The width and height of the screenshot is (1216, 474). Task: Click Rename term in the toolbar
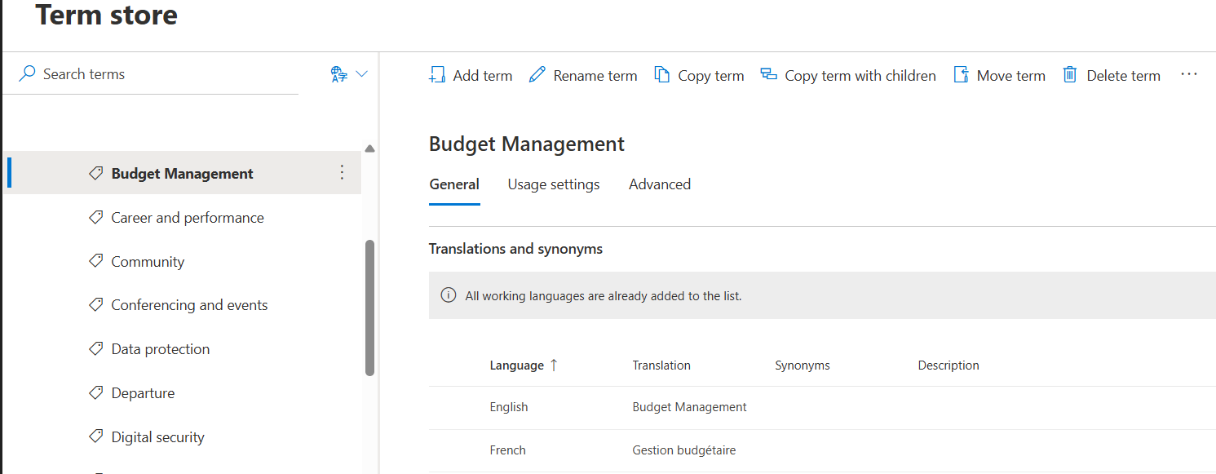(x=583, y=75)
